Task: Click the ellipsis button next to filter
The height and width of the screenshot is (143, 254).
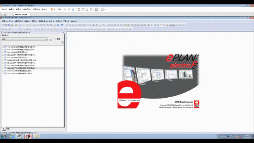Action: (x=50, y=39)
